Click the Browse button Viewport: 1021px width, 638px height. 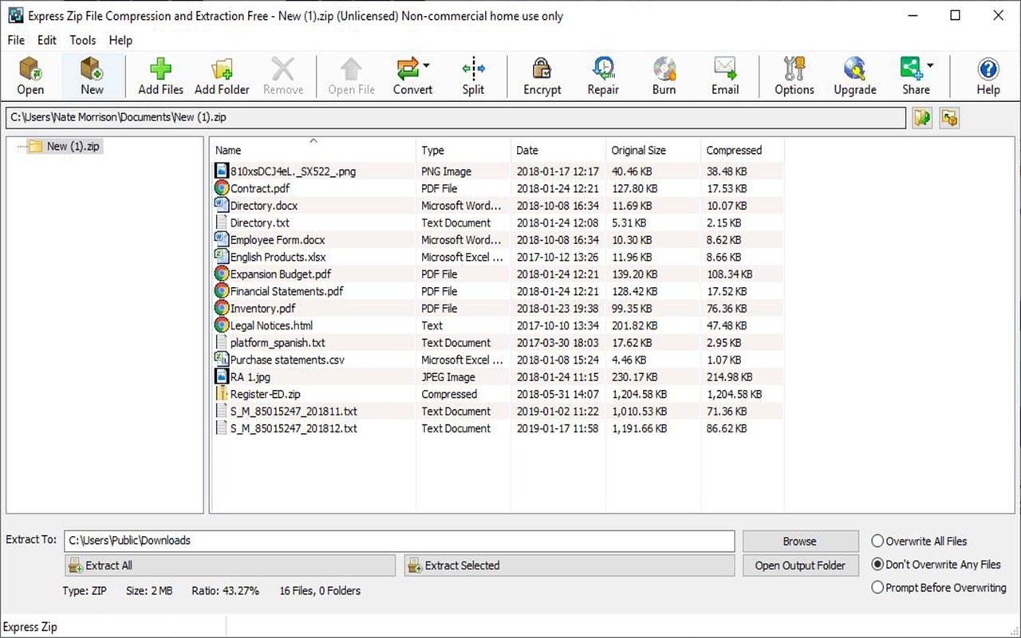[x=800, y=541]
